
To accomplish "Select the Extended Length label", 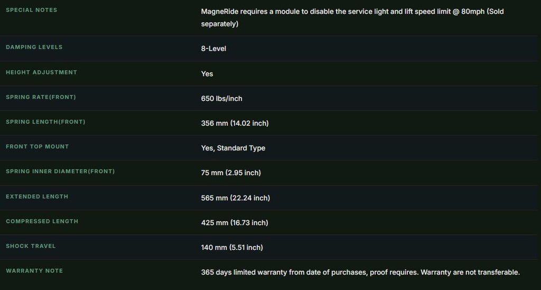I will tap(37, 196).
